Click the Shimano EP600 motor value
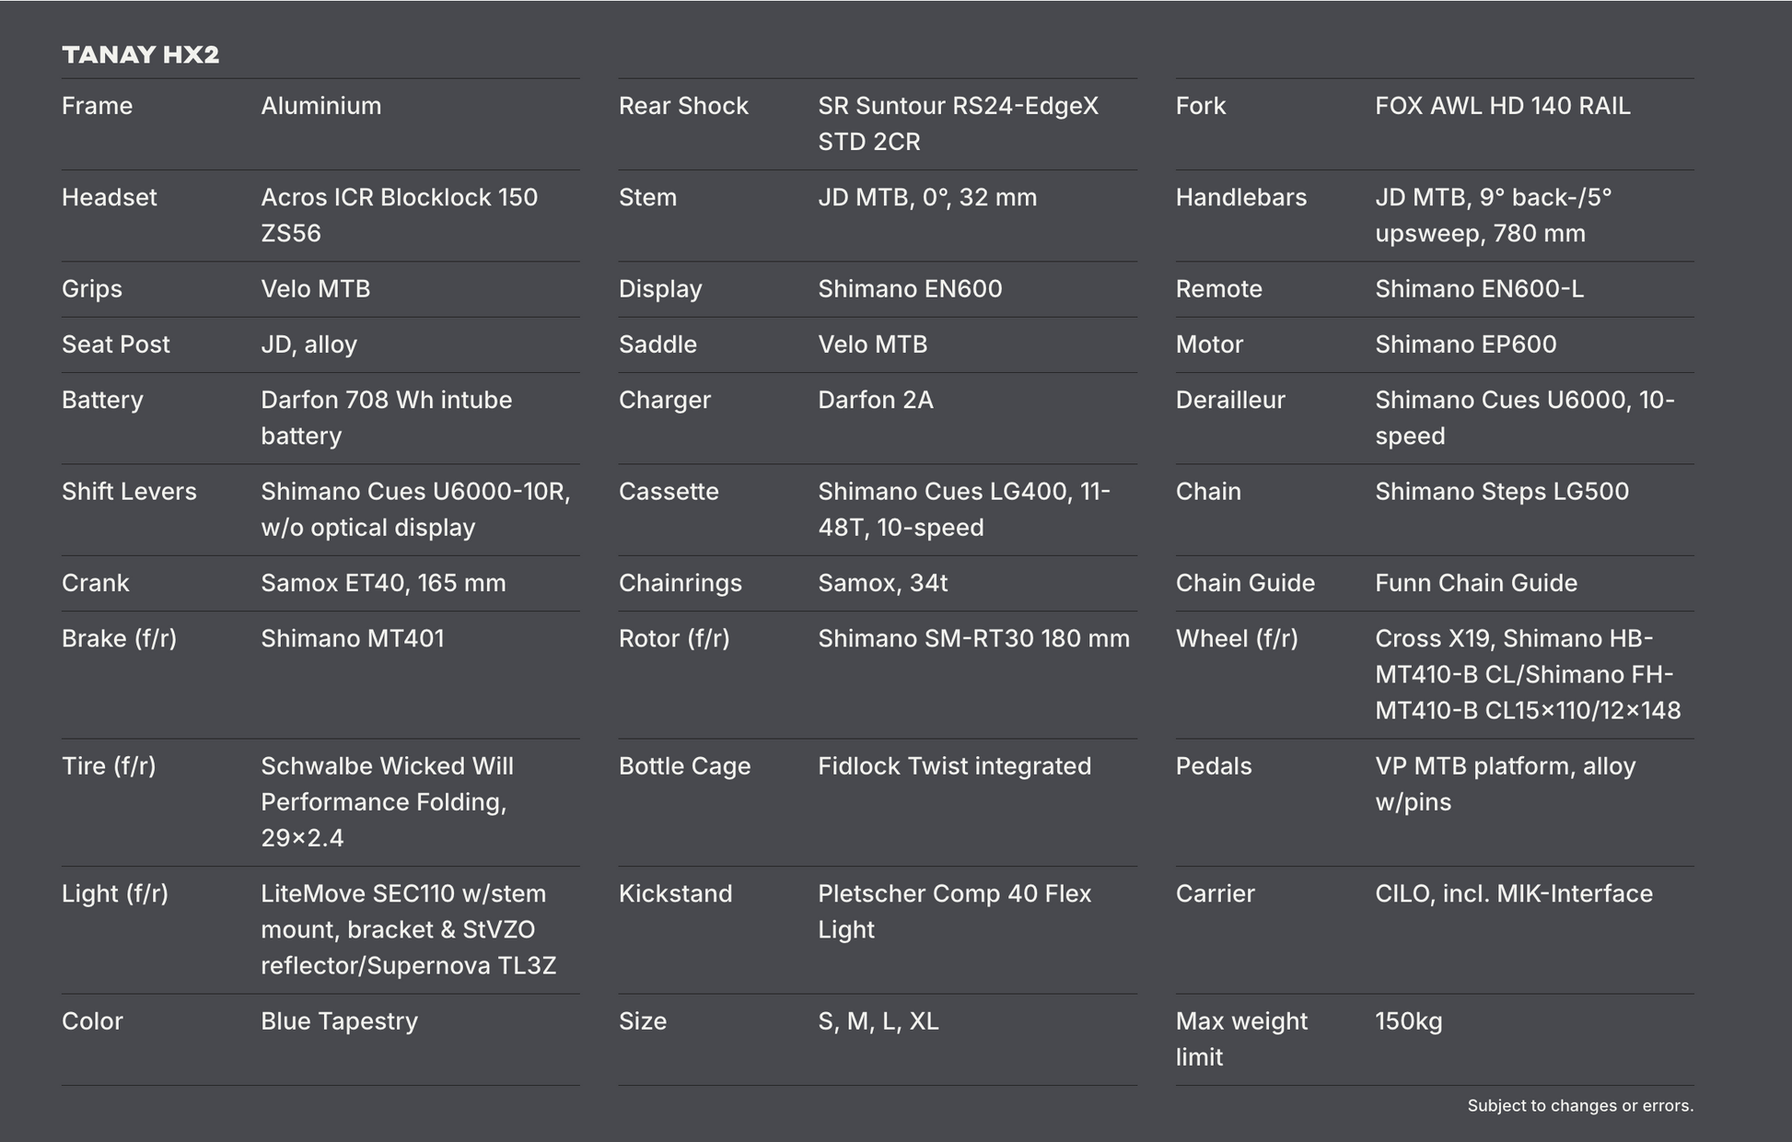 coord(1465,344)
